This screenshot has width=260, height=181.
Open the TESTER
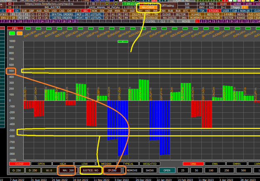click(229, 18)
